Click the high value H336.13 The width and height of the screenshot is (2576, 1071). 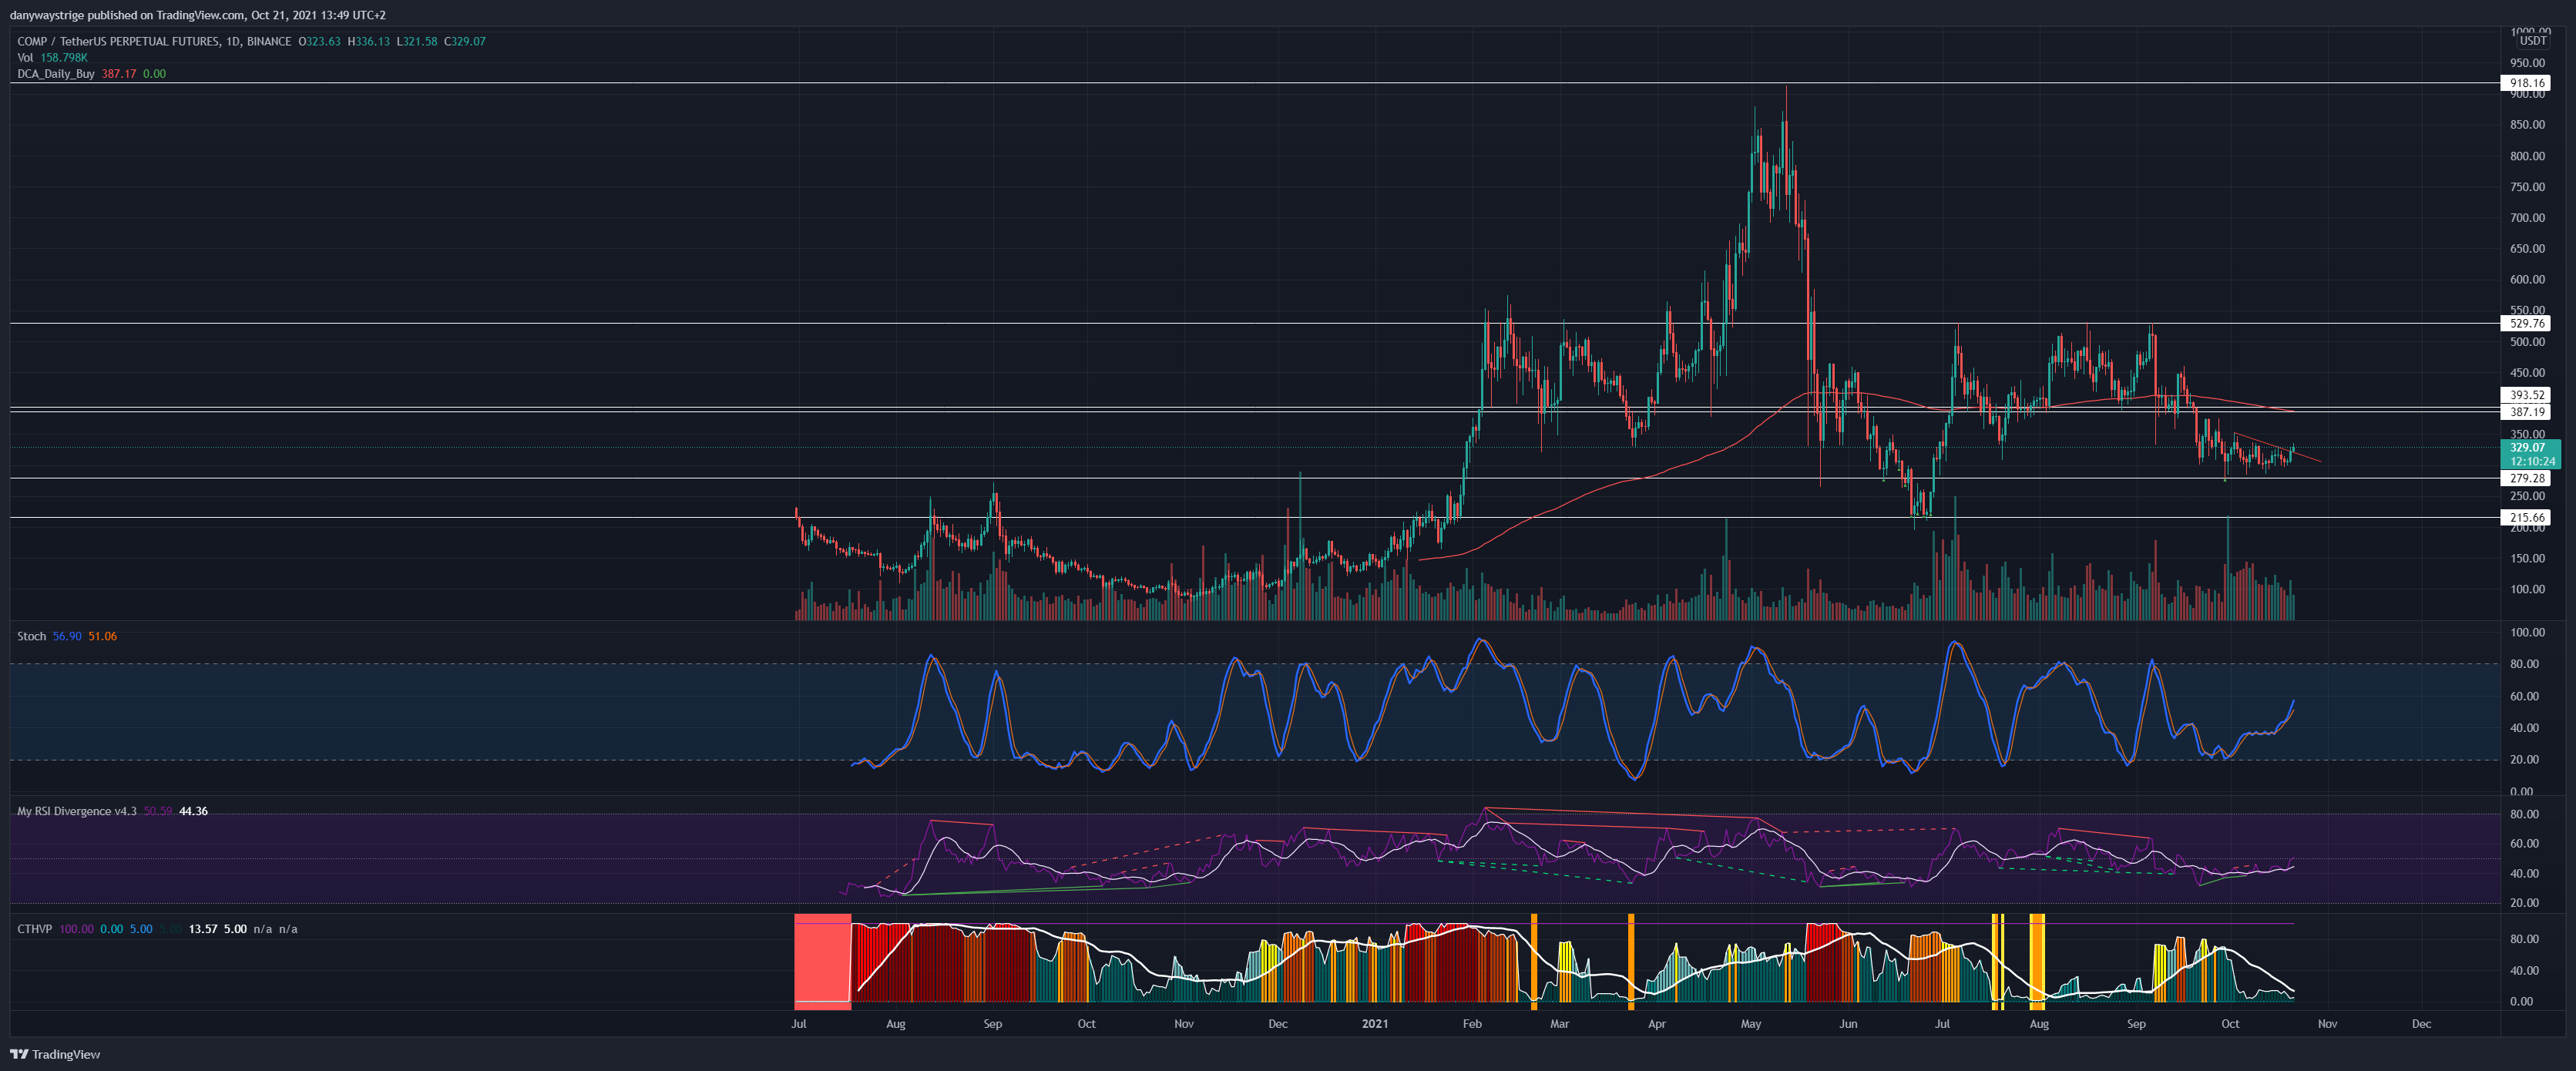pos(368,41)
